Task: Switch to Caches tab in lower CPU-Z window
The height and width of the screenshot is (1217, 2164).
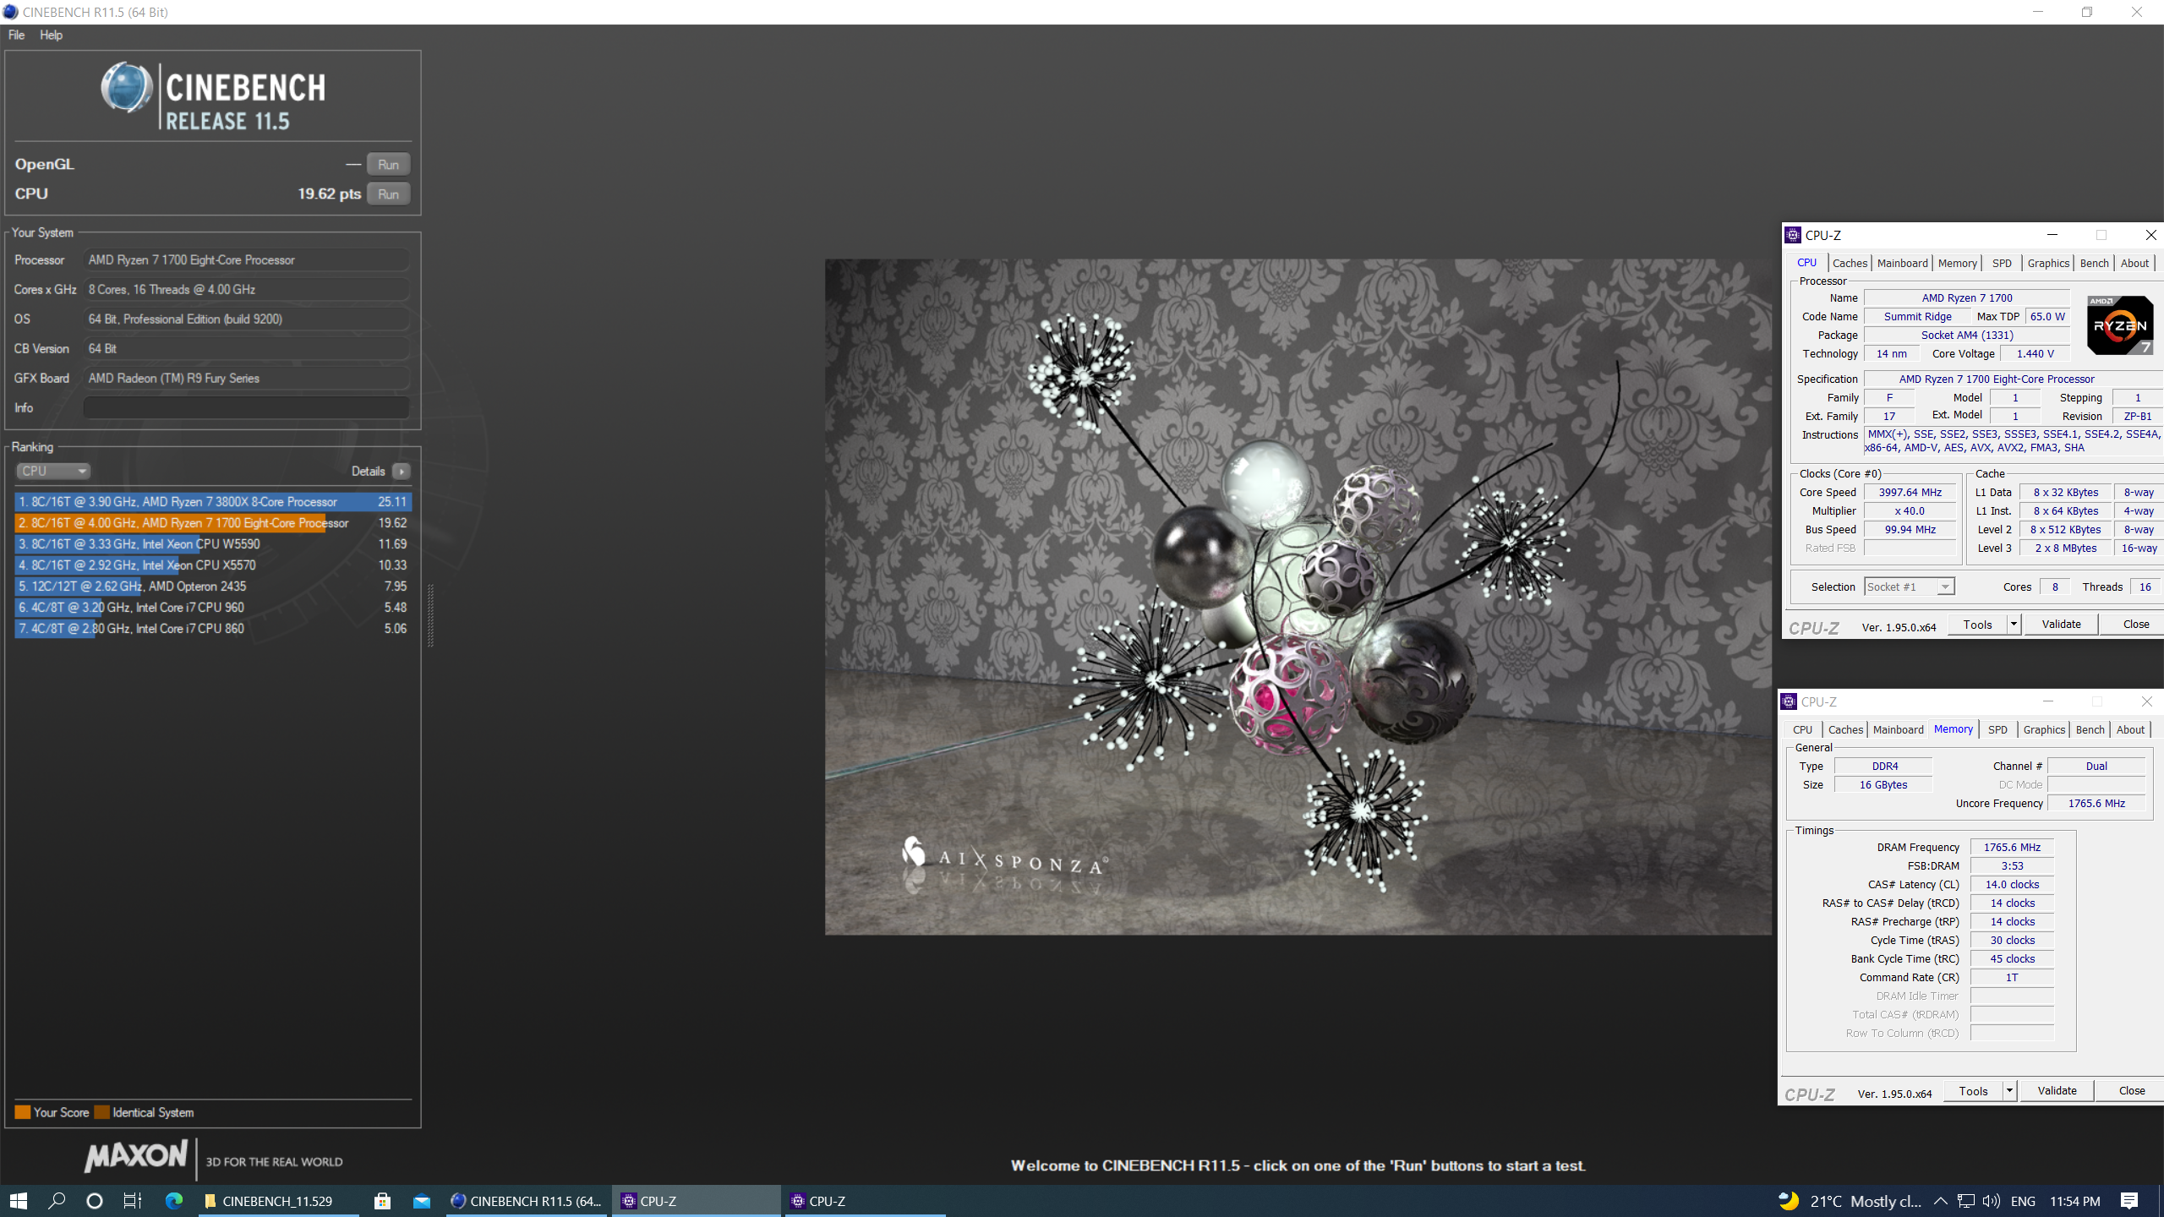Action: (1845, 729)
